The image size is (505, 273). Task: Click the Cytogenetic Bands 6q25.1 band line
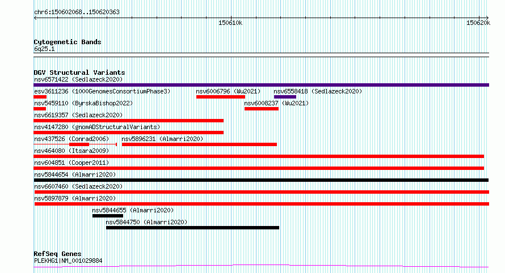261,55
